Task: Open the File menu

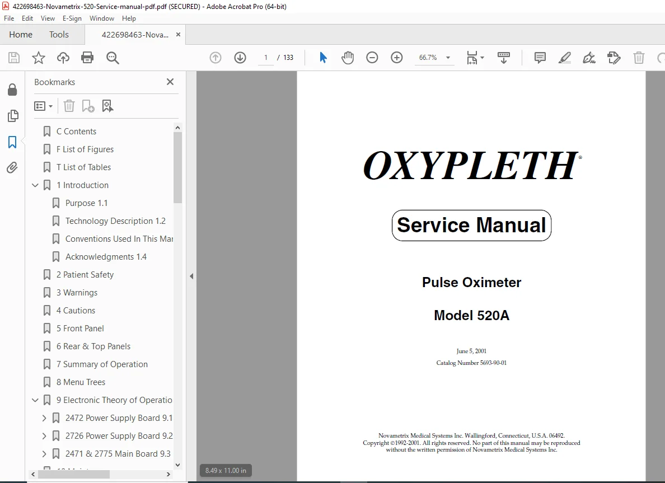Action: coord(9,18)
